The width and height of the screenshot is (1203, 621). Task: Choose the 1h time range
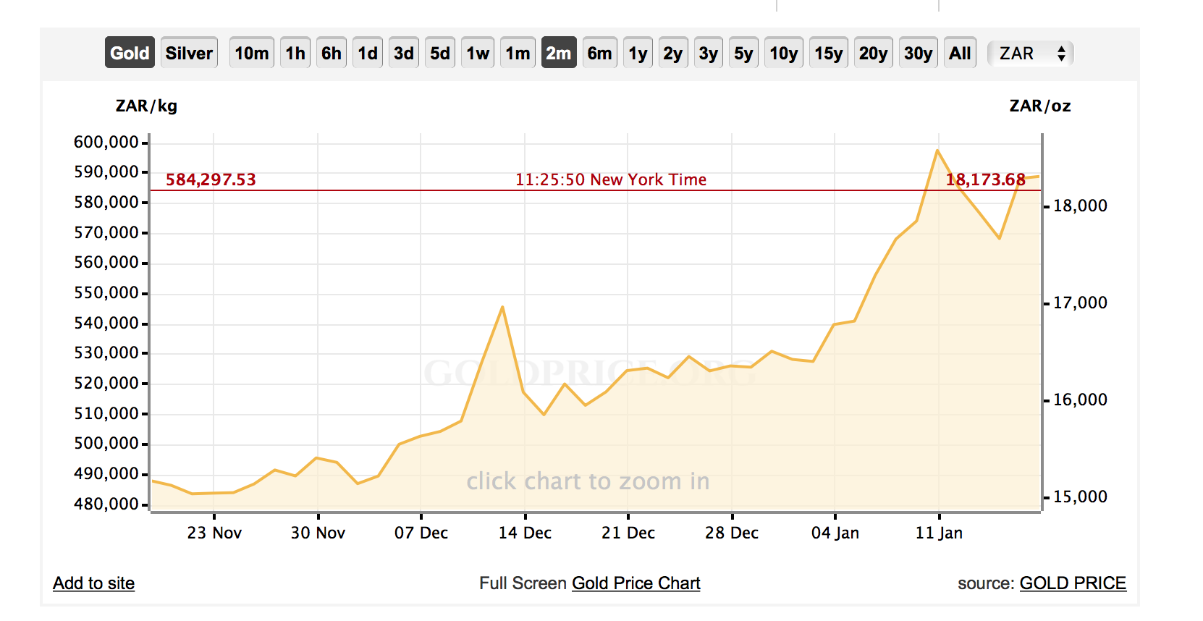point(295,53)
